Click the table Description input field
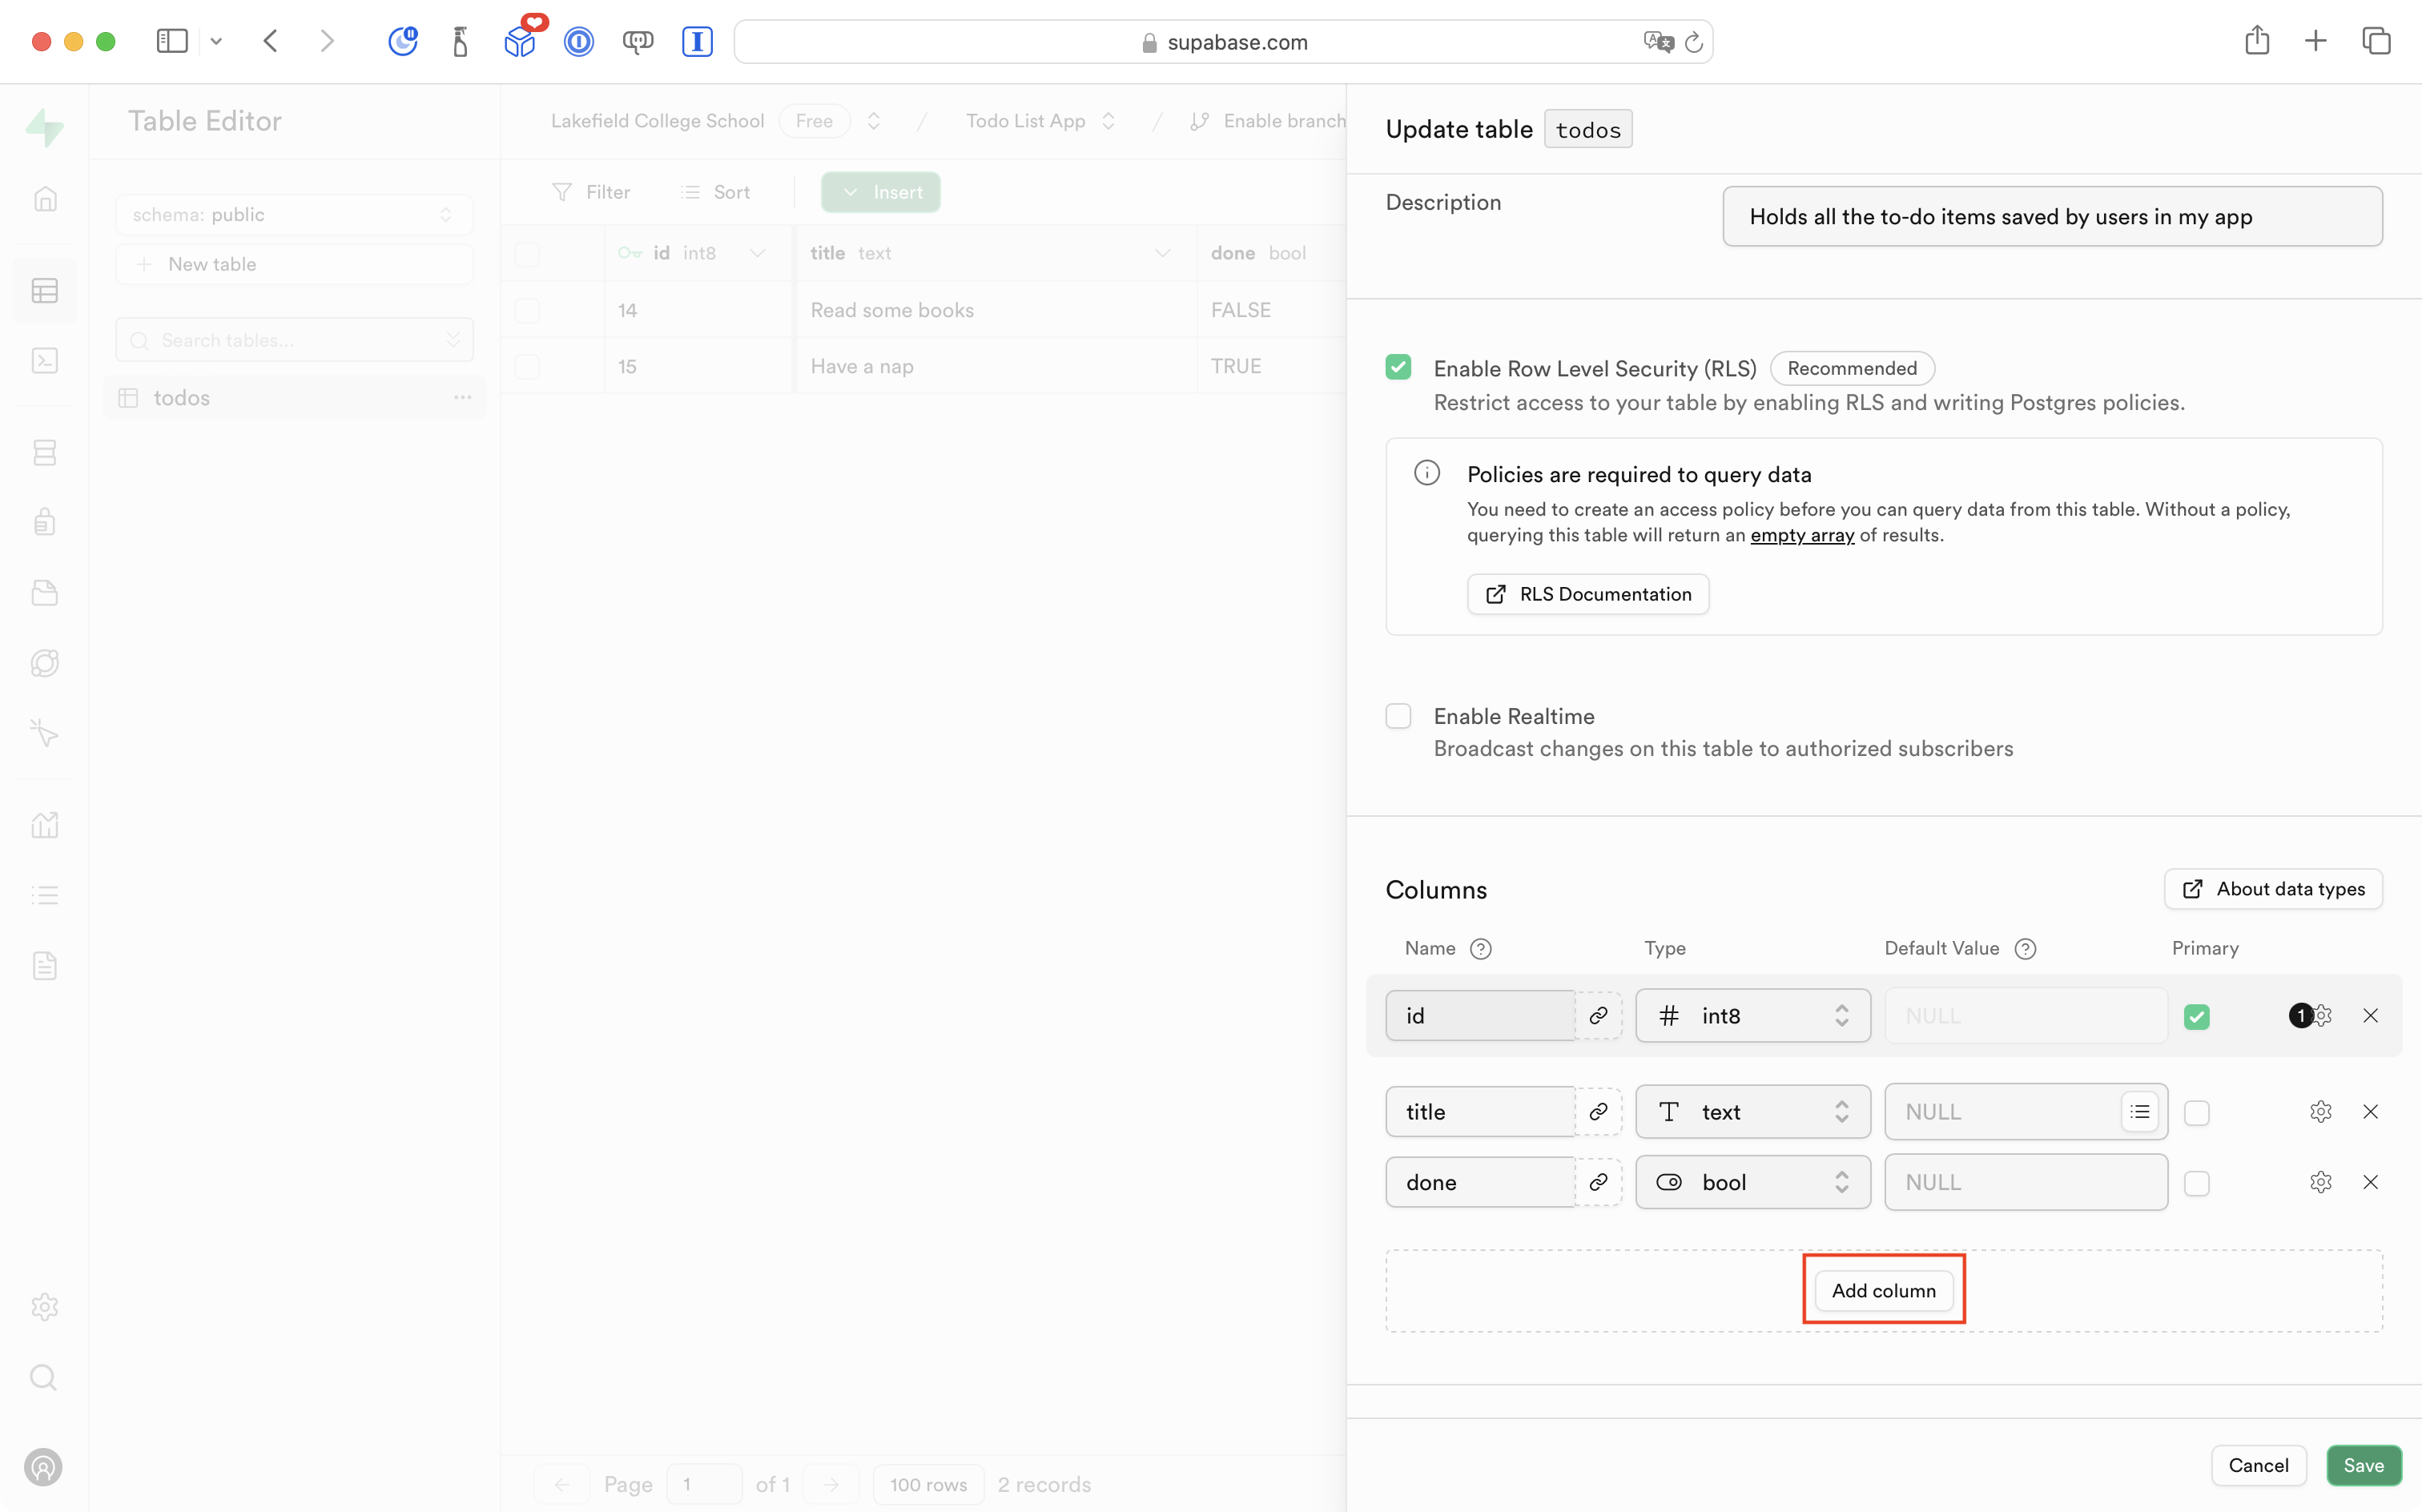 pos(2051,217)
